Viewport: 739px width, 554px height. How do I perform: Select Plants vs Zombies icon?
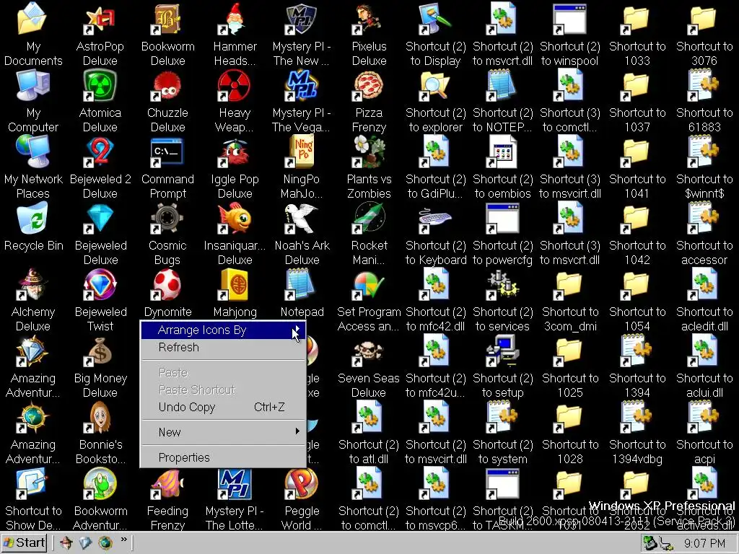click(369, 151)
